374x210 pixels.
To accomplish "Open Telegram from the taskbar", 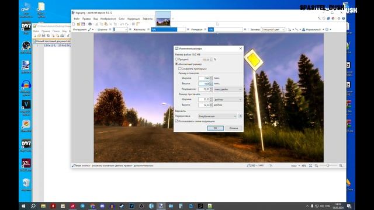I will pyautogui.click(x=82, y=206).
